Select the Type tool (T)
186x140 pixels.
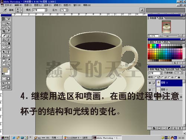click(8, 52)
